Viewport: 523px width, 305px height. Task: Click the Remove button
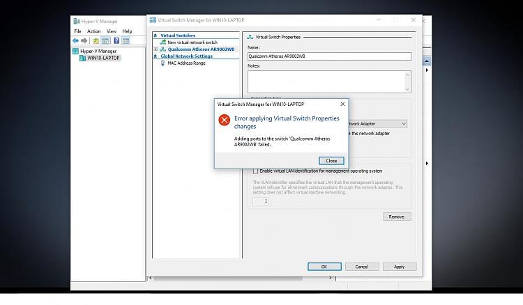(397, 217)
